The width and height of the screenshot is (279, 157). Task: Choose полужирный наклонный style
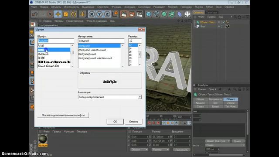click(x=95, y=58)
